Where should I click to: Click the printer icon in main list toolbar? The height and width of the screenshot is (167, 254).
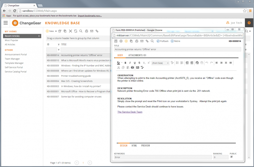coord(86,31)
